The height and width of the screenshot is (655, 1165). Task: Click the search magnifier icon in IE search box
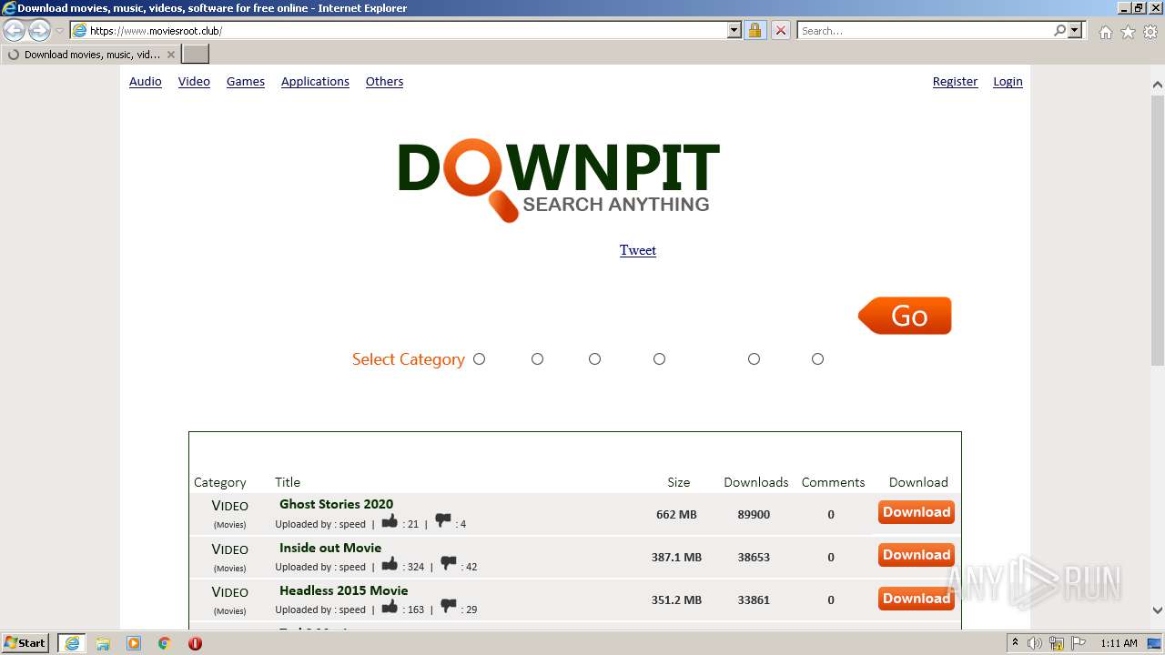(1059, 30)
